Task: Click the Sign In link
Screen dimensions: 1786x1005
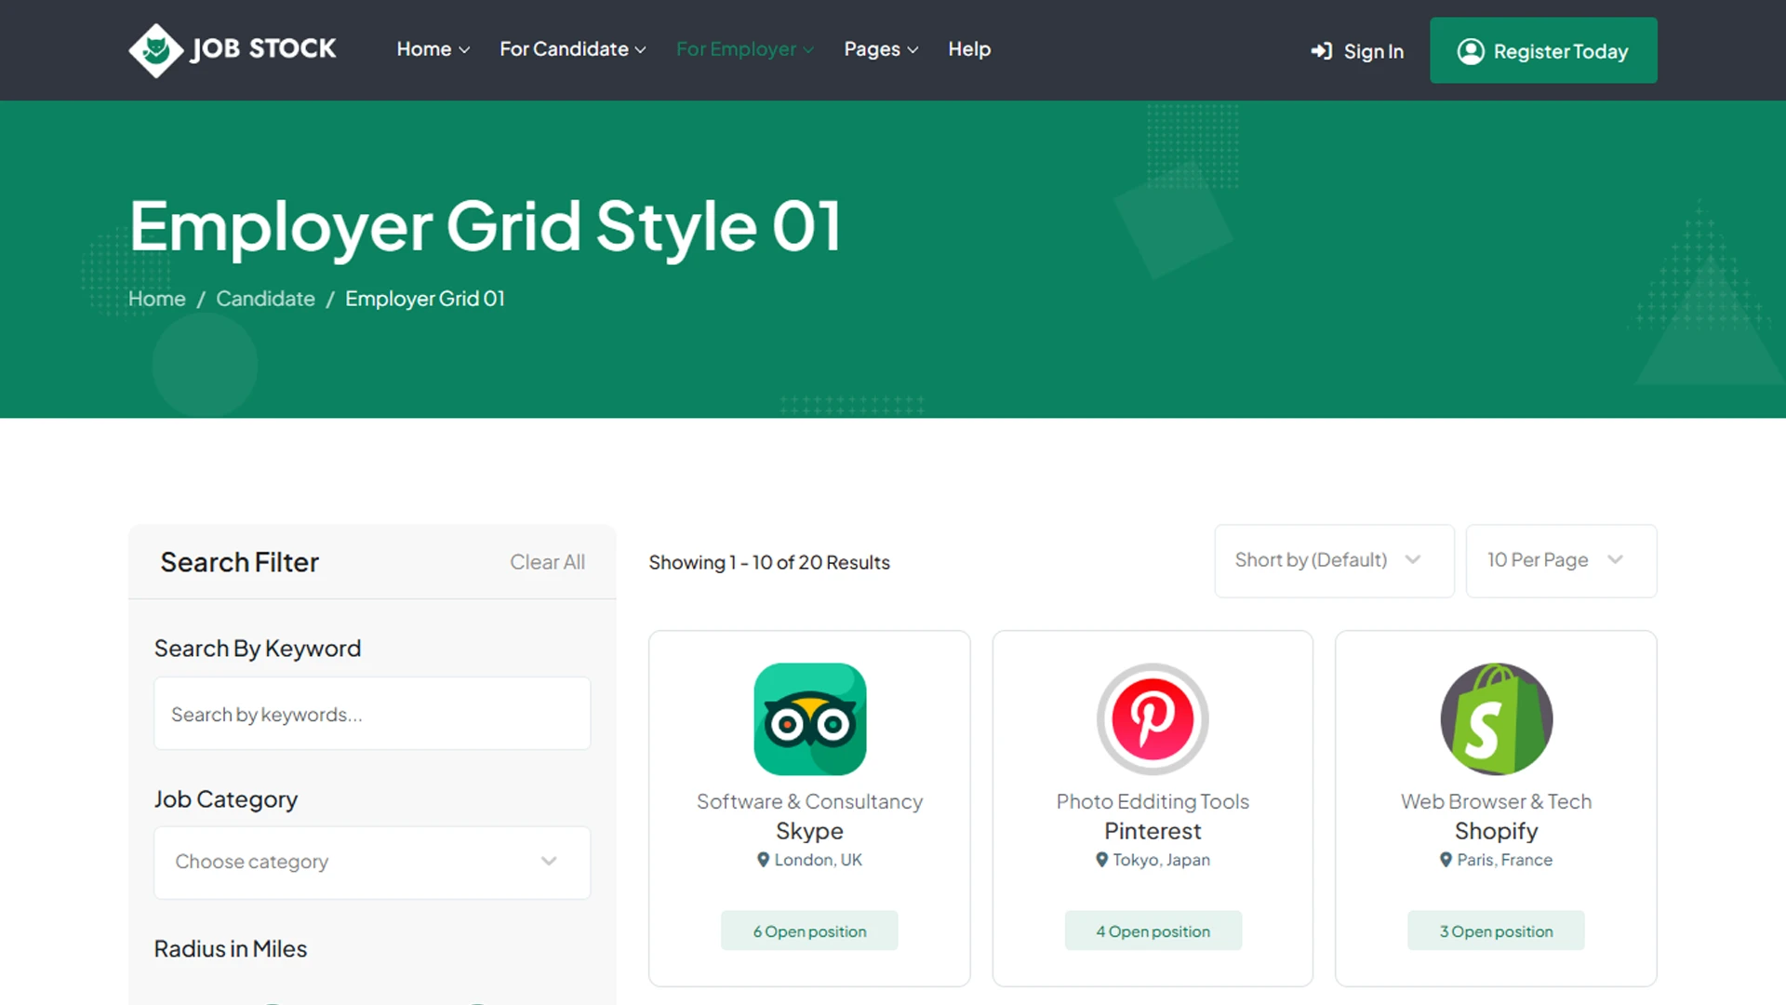Action: [1357, 51]
